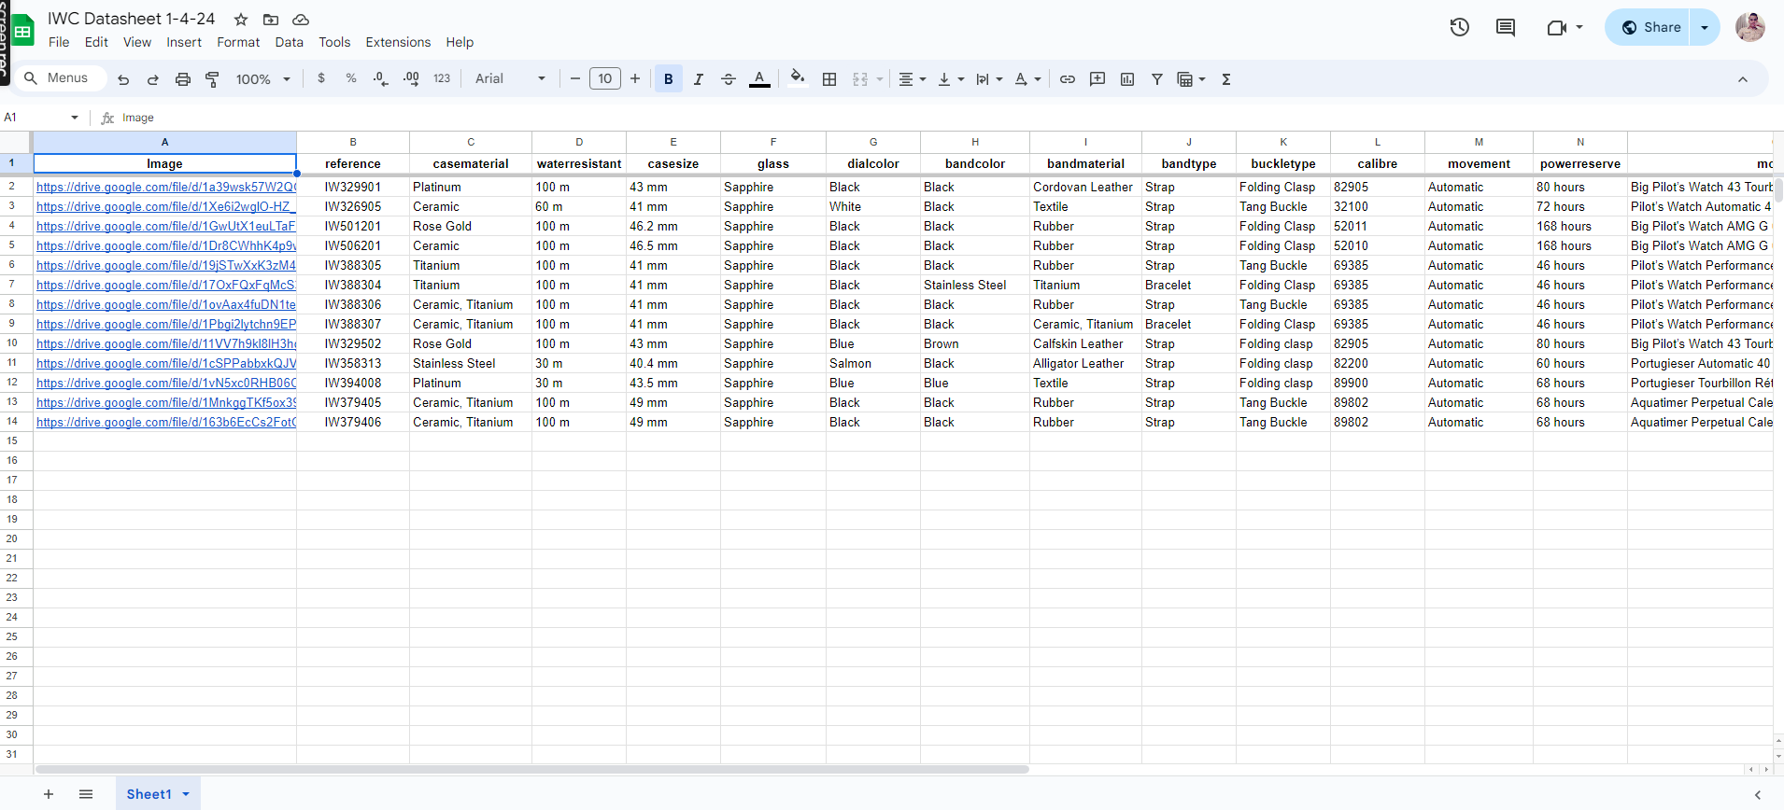Open the Insert menu
The width and height of the screenshot is (1784, 810).
[184, 42]
